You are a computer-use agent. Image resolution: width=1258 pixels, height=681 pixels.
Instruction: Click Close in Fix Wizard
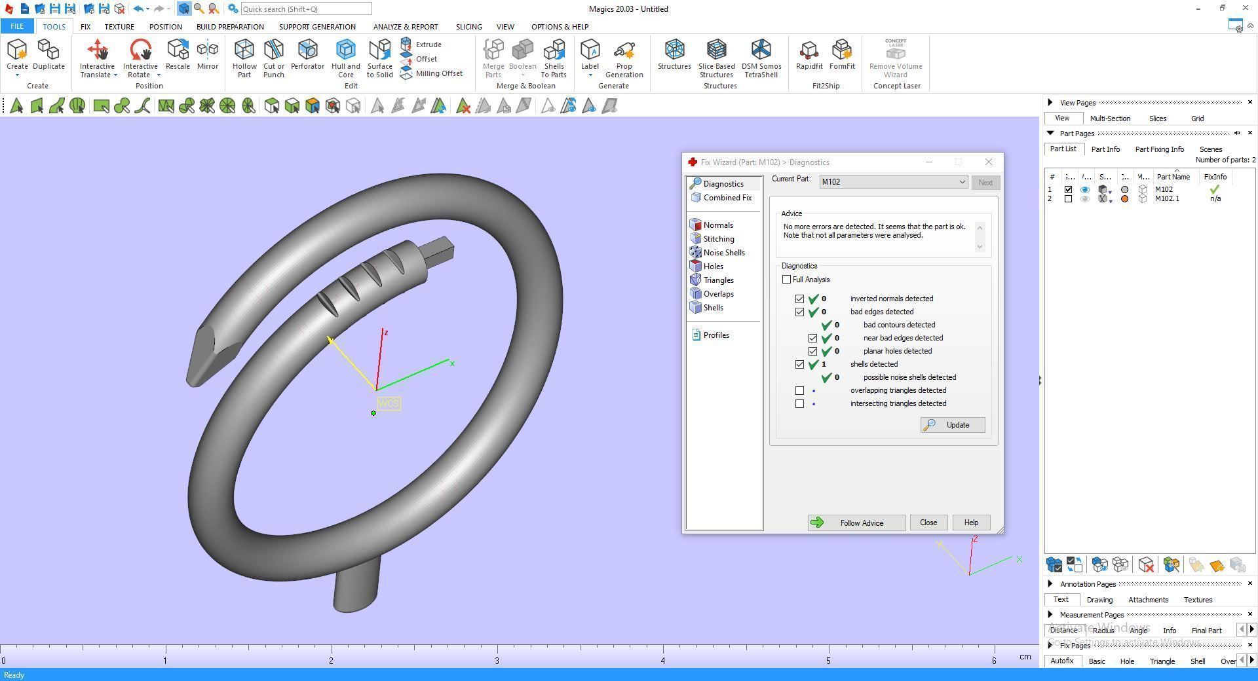928,523
